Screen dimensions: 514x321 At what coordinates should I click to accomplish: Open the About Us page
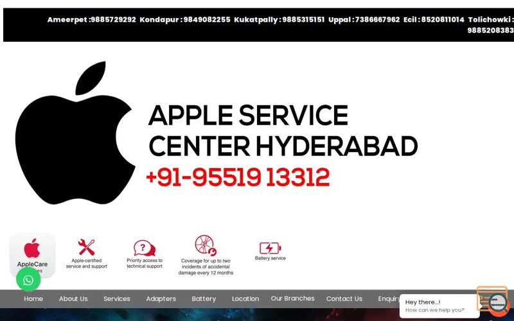tap(73, 299)
